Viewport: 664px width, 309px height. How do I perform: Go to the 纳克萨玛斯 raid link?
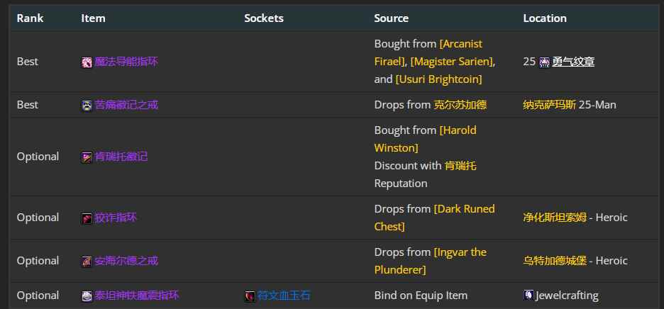coord(549,105)
